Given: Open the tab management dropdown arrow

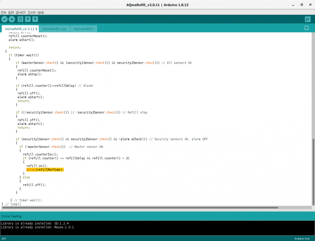Looking at the screenshot, I should 306,28.
